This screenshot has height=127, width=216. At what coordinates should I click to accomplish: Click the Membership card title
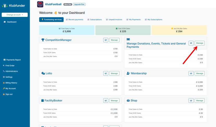point(139,73)
